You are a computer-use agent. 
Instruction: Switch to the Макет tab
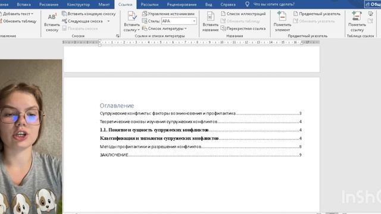pos(104,4)
